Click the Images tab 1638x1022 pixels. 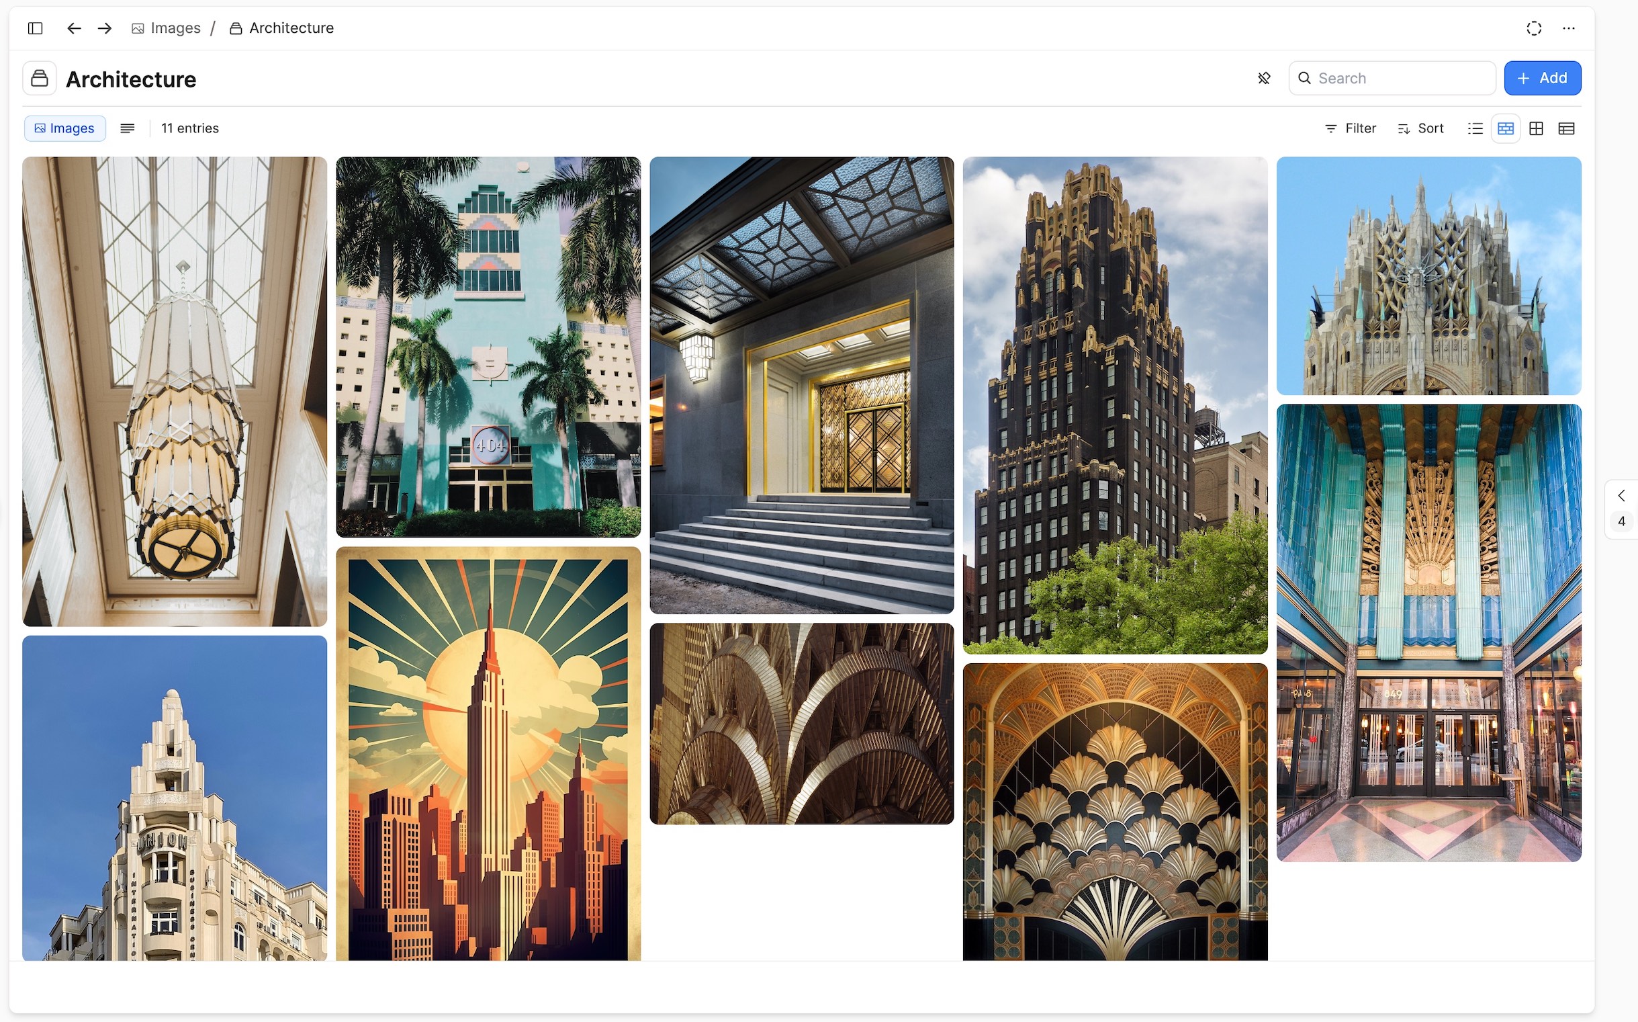[64, 128]
